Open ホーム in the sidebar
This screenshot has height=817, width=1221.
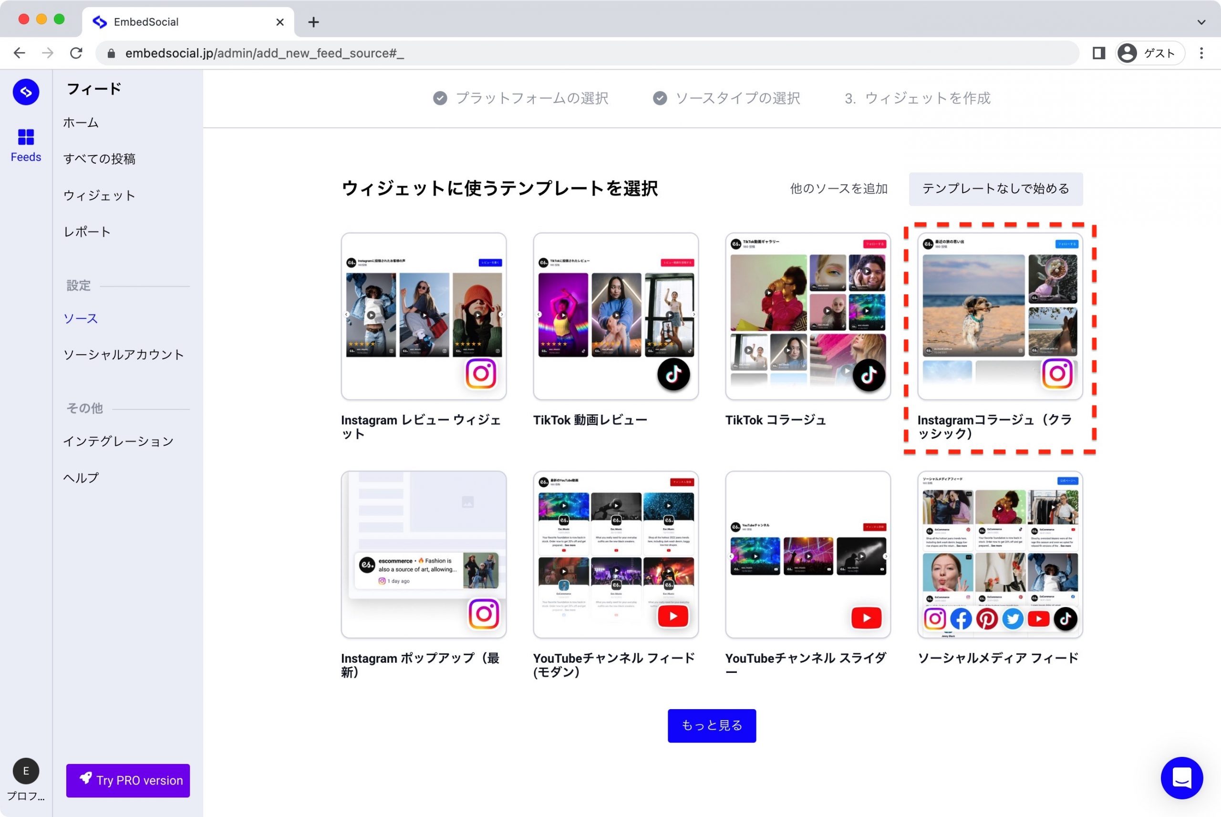coord(81,123)
